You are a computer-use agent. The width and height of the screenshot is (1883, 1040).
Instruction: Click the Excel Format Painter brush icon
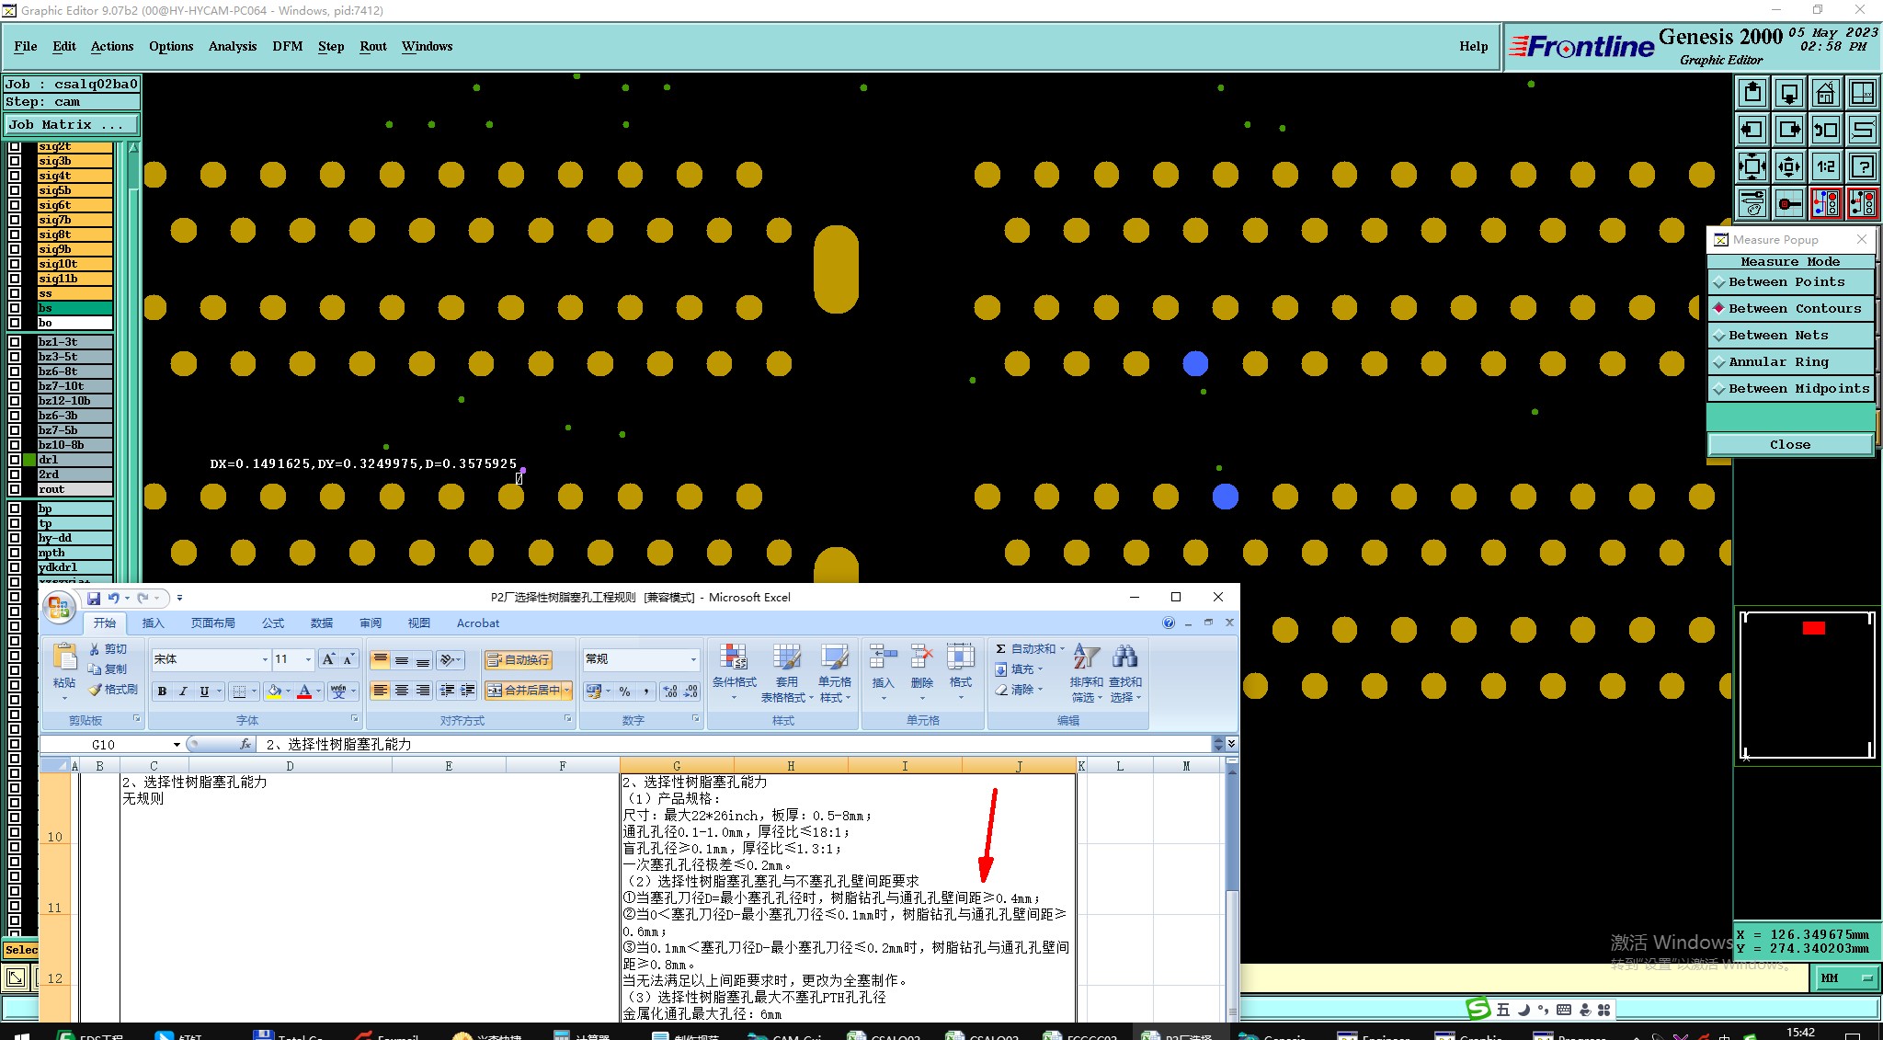(x=96, y=690)
